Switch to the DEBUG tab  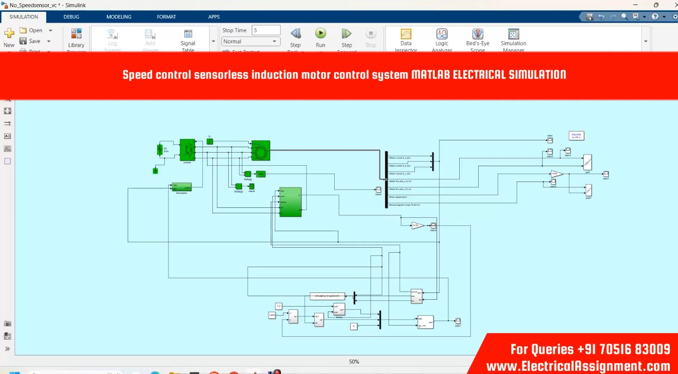[x=71, y=17]
